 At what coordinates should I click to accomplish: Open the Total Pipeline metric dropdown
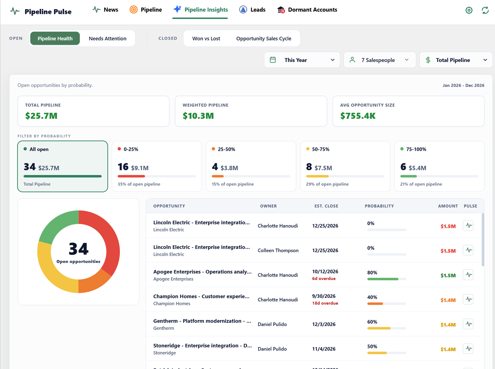point(456,60)
